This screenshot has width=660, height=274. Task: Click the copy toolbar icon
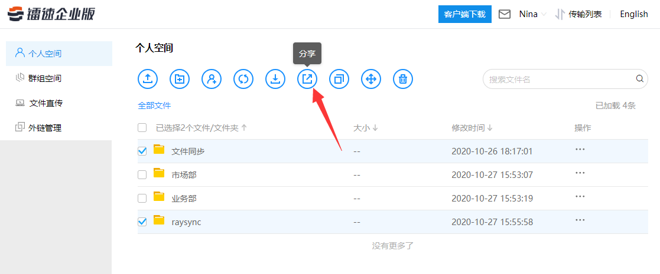339,79
